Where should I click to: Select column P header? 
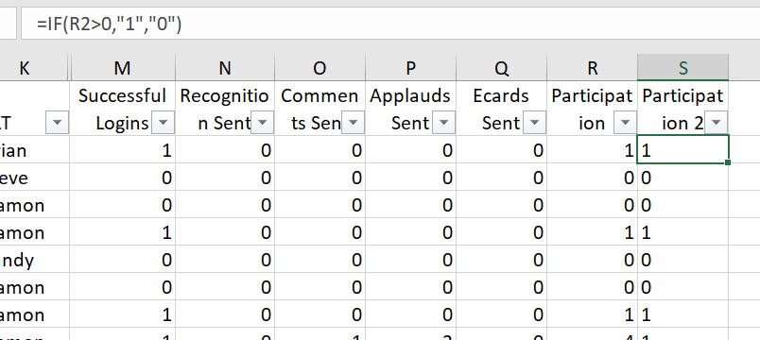pos(410,68)
